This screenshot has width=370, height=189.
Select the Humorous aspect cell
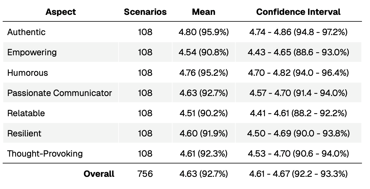pos(28,73)
